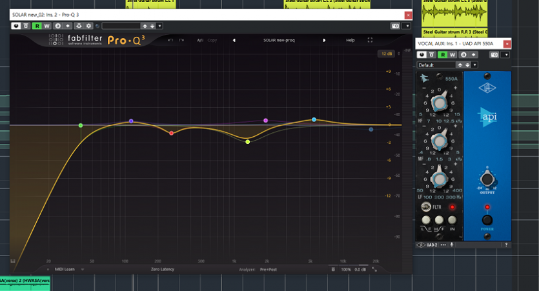The width and height of the screenshot is (539, 291).
Task: Click the API 550A LF band knob
Action: coord(440,178)
